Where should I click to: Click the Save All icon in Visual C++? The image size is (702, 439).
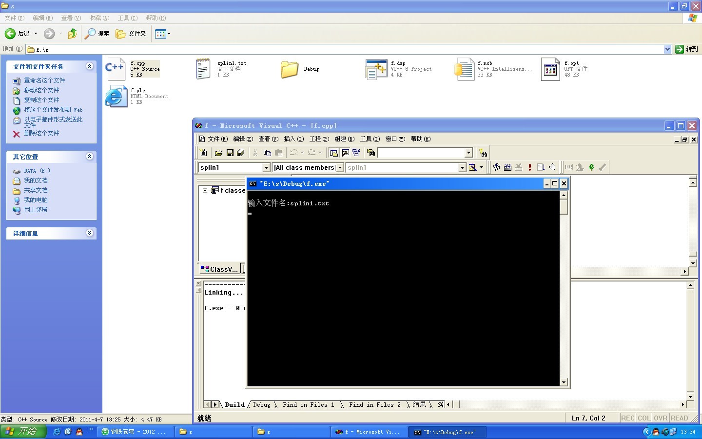click(241, 153)
